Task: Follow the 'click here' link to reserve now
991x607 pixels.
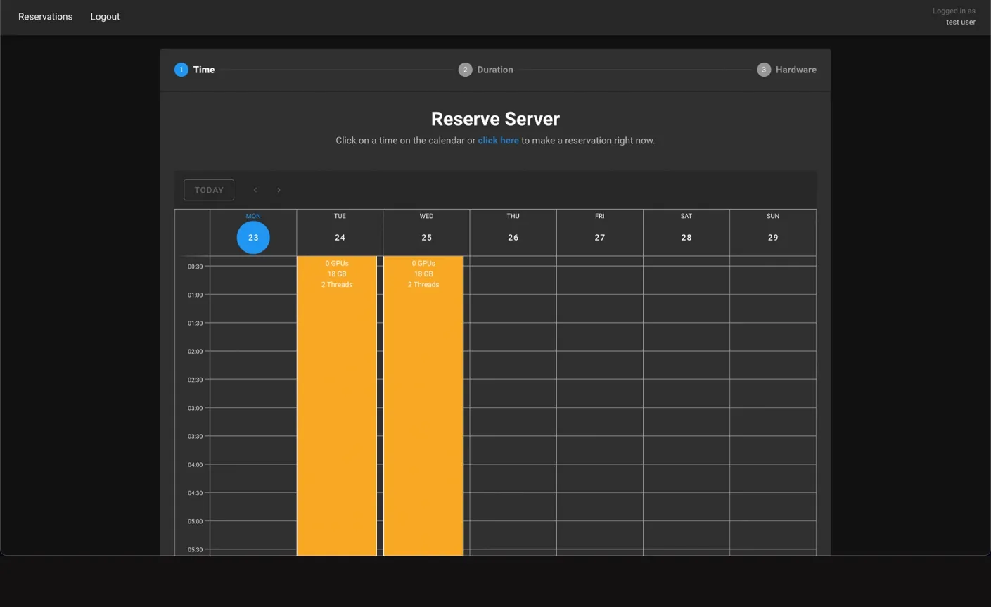Action: tap(499, 141)
